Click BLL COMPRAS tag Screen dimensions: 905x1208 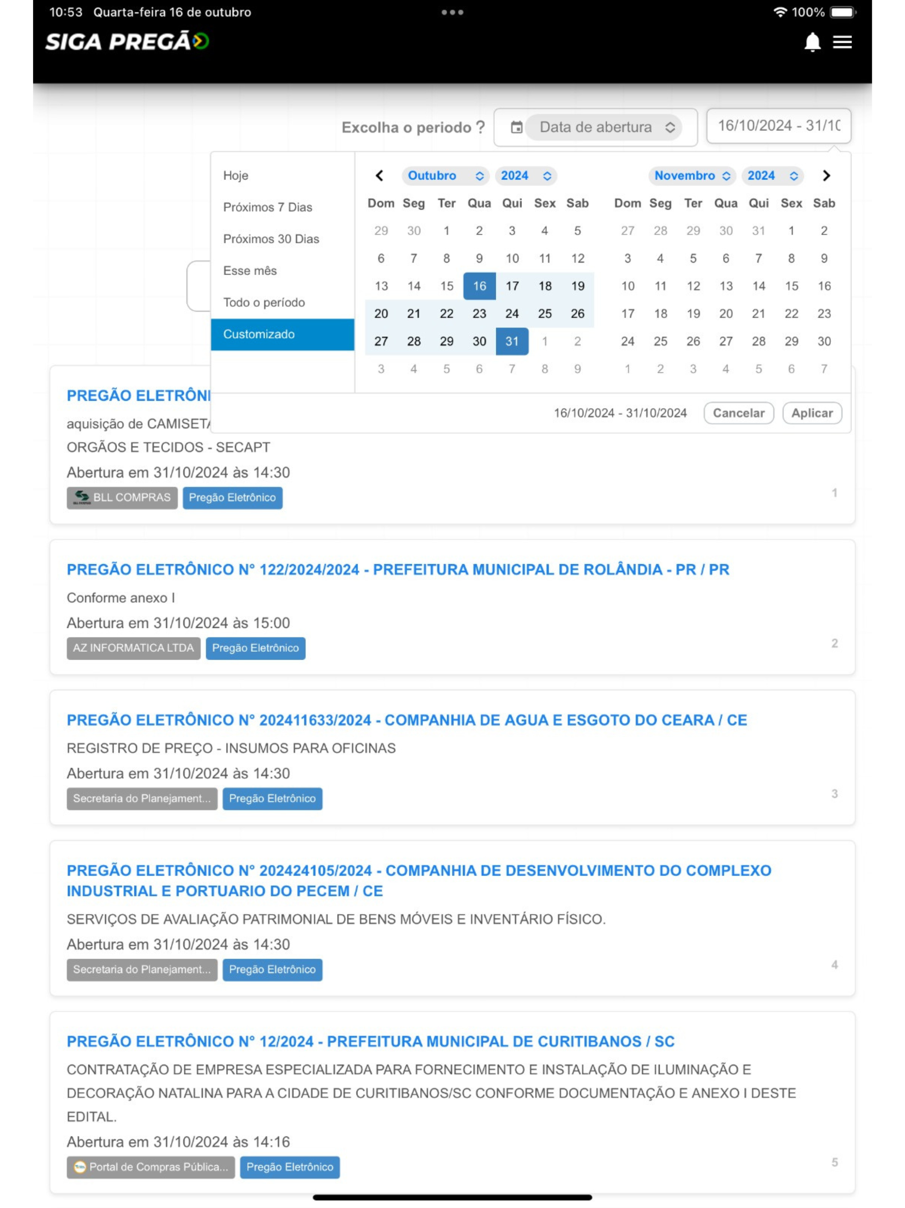pyautogui.click(x=122, y=498)
